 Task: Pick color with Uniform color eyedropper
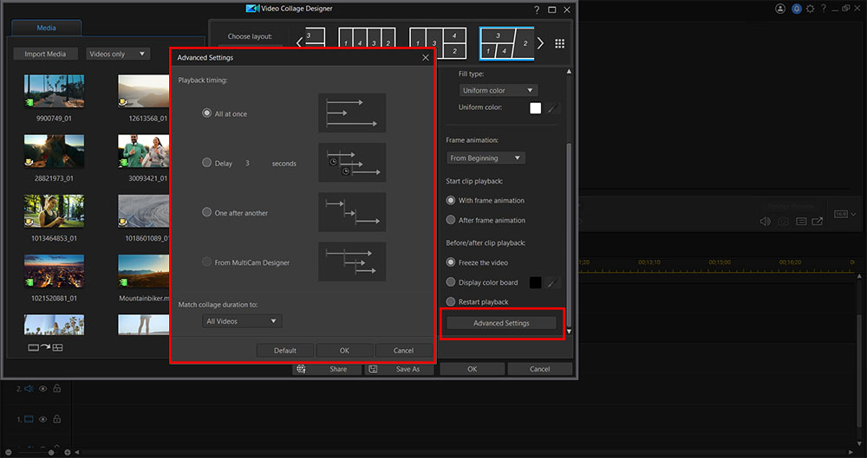[551, 108]
